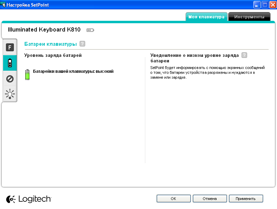The height and width of the screenshot is (209, 277).
Task: Minimize the SetPoint window
Action: point(257,5)
